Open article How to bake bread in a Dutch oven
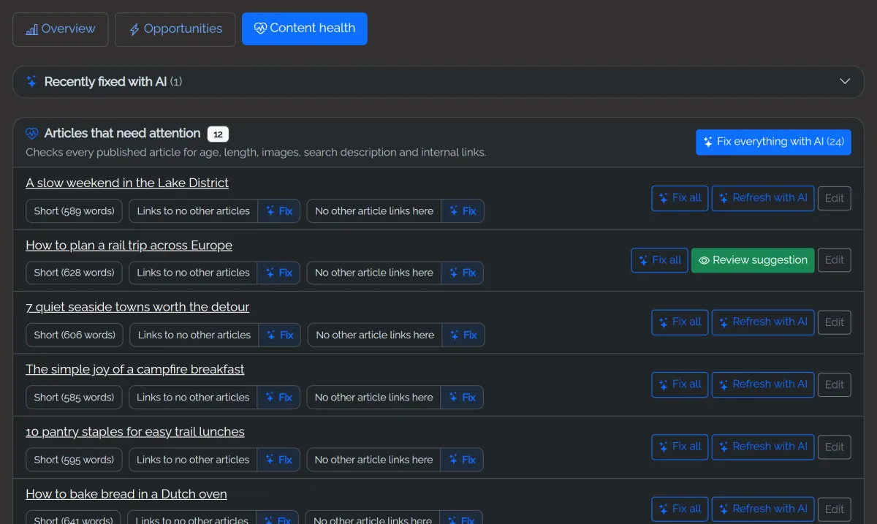This screenshot has height=524, width=877. (126, 494)
